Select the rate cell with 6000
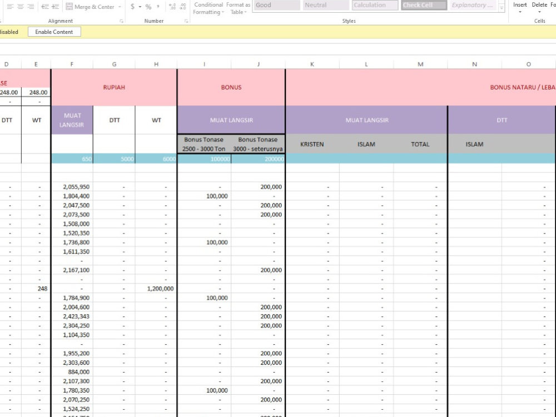The width and height of the screenshot is (556, 417). [x=156, y=159]
